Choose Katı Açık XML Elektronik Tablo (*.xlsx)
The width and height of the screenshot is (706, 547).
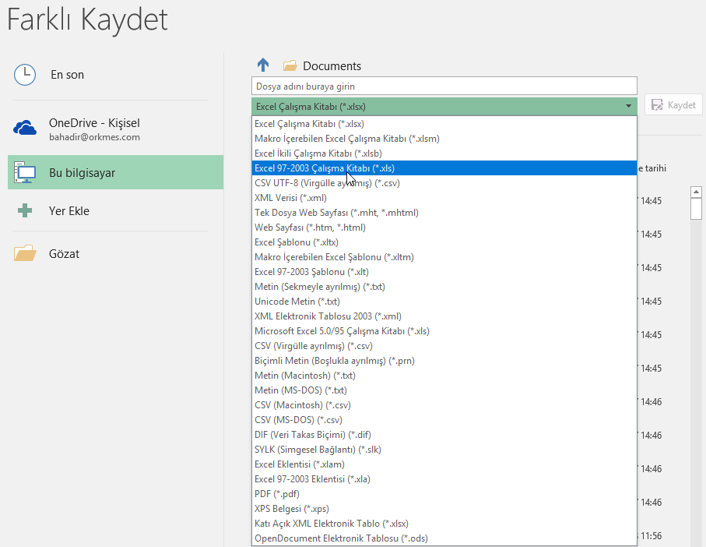pyautogui.click(x=444, y=523)
